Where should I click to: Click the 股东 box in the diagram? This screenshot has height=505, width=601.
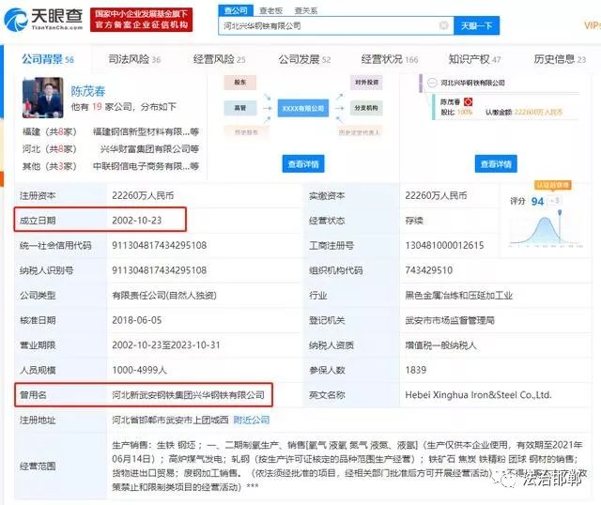pyautogui.click(x=240, y=83)
